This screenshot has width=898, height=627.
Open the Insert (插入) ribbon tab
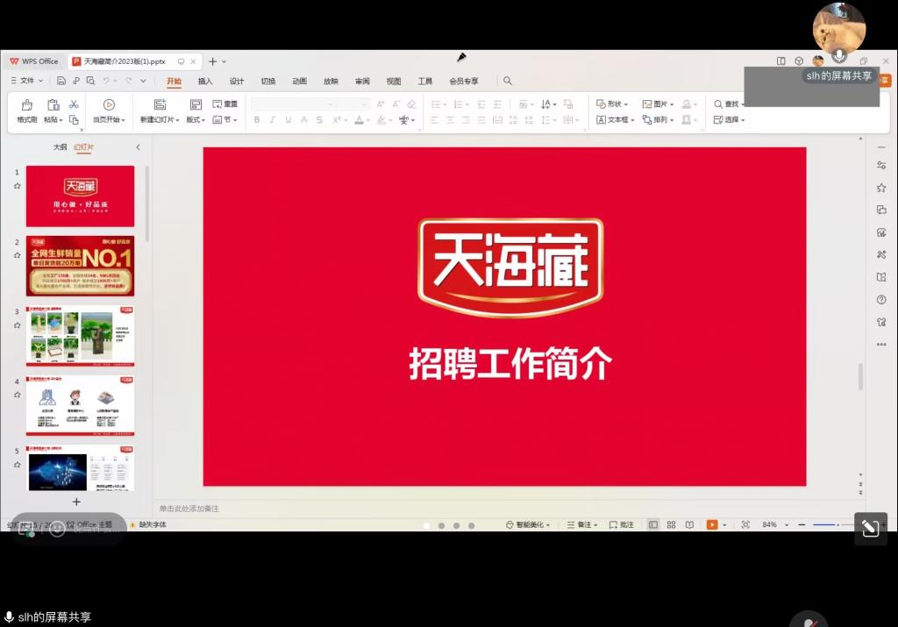pos(205,82)
